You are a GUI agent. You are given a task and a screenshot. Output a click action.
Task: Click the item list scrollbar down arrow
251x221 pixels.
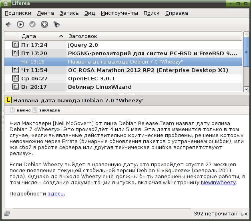tap(246, 89)
